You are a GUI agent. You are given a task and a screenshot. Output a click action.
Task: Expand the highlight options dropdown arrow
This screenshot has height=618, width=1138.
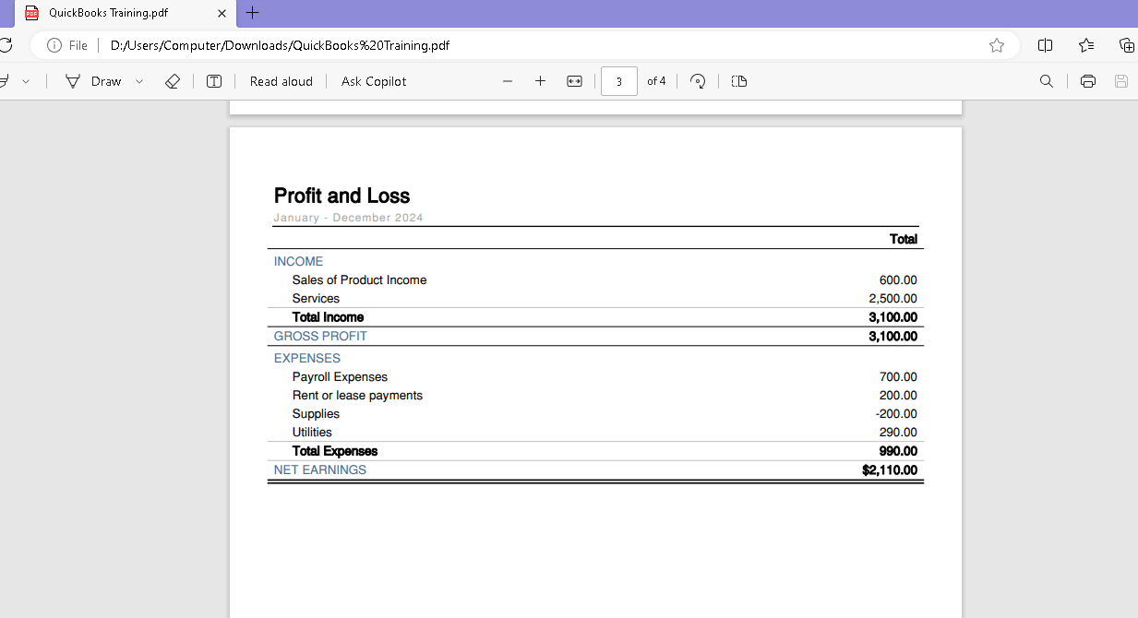click(26, 81)
